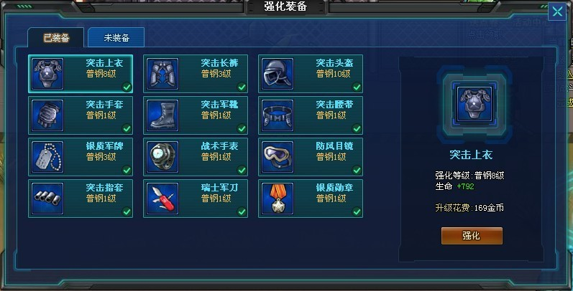This screenshot has width=573, height=291.
Task: Select the 瑞士军刀 knife icon
Action: [162, 199]
